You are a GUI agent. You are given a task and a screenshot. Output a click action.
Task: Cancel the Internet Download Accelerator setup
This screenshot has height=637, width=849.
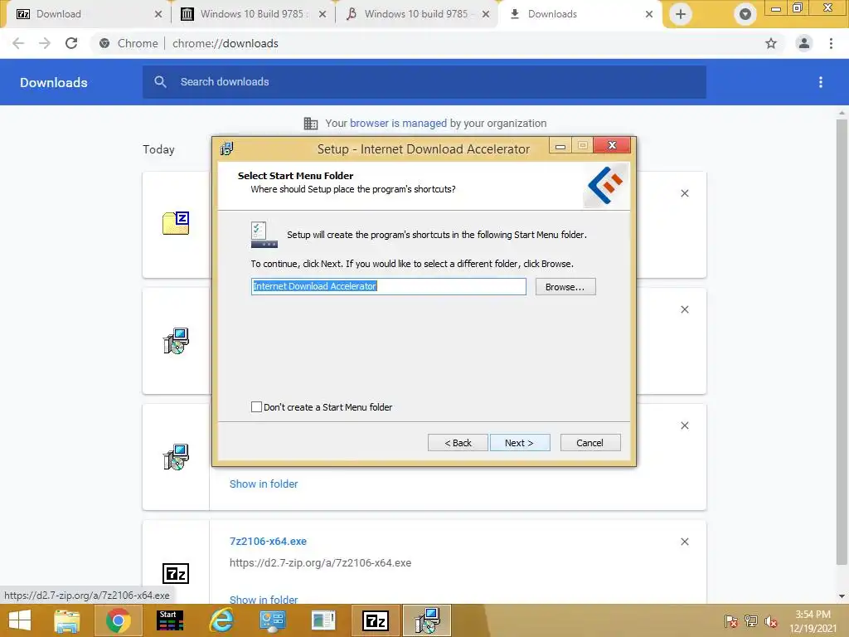point(589,443)
